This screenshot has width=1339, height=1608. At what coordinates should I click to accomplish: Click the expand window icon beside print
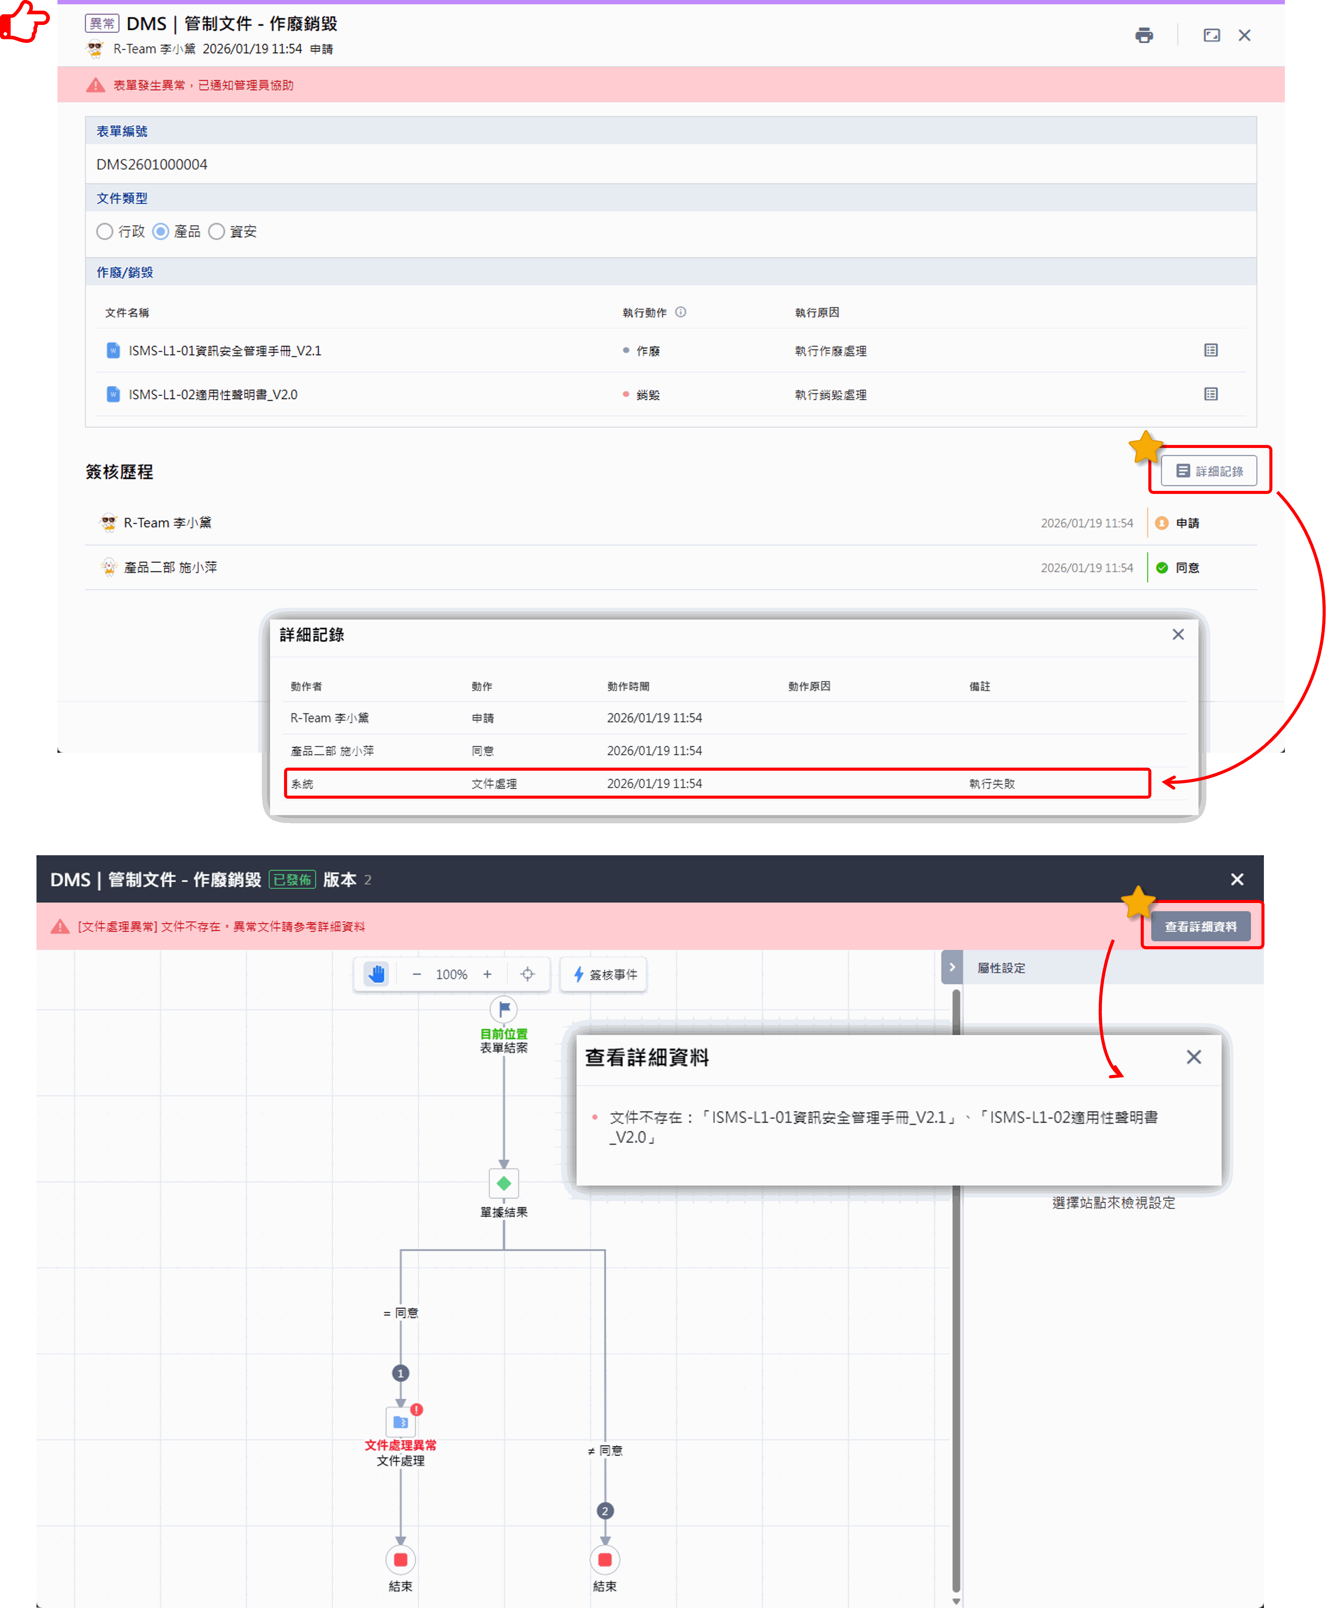coord(1211,35)
